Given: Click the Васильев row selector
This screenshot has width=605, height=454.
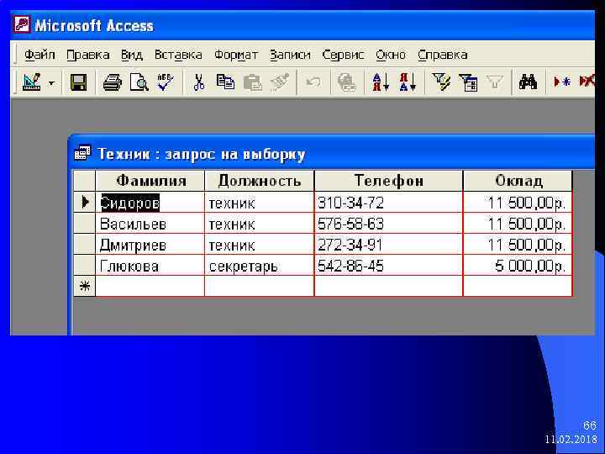Looking at the screenshot, I should (85, 223).
